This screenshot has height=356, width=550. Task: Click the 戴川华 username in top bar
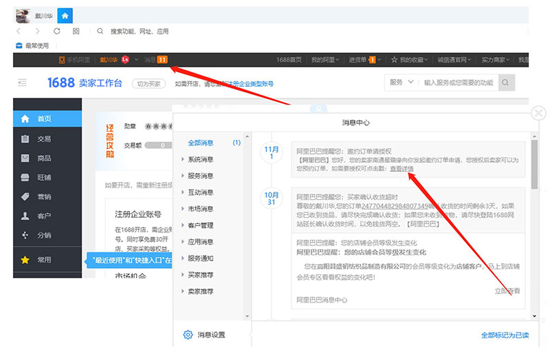tap(109, 60)
